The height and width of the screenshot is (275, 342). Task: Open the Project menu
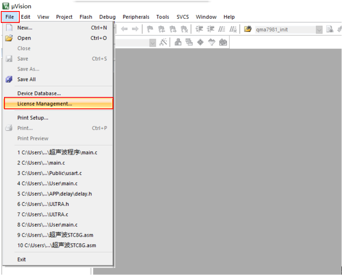[64, 17]
